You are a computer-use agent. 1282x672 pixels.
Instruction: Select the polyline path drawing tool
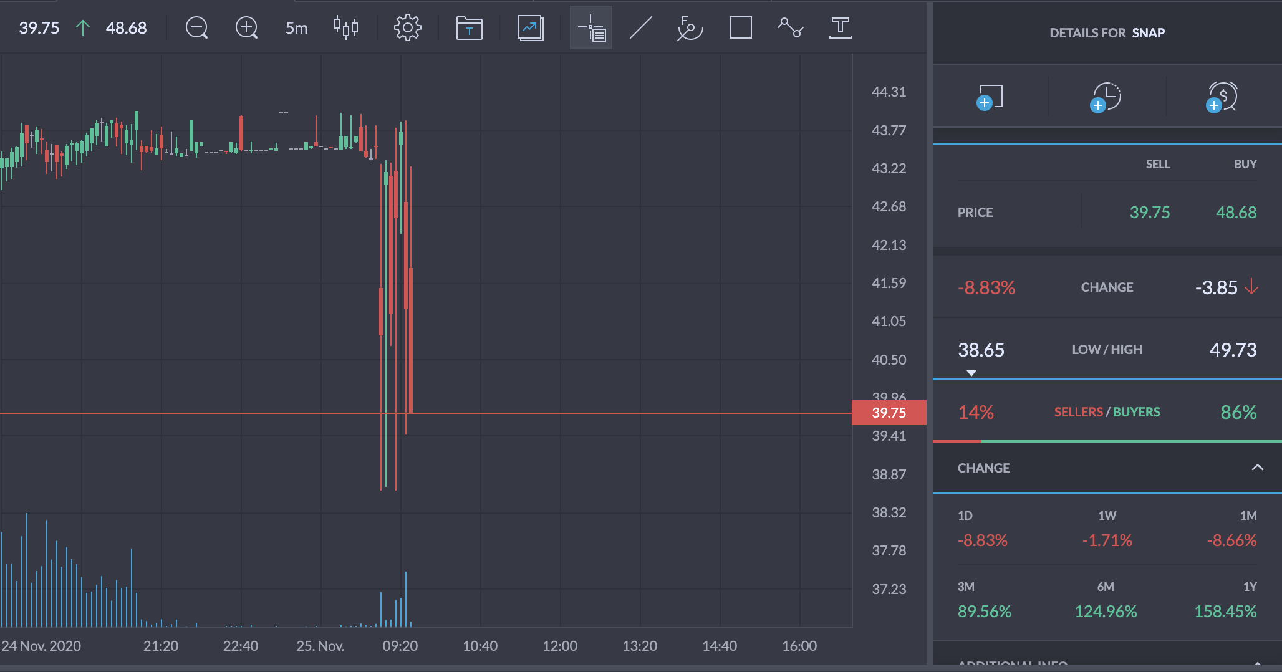tap(790, 28)
